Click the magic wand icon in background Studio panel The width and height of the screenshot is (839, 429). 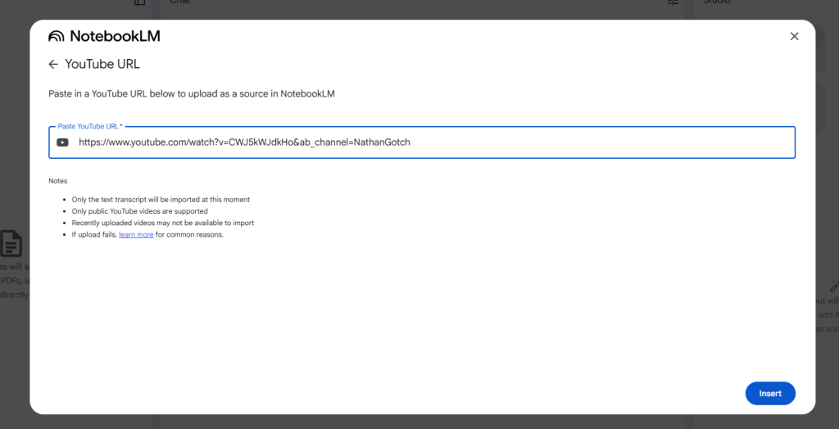834,286
